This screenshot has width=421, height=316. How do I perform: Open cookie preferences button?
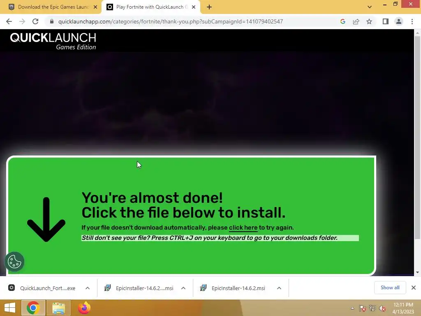click(14, 261)
